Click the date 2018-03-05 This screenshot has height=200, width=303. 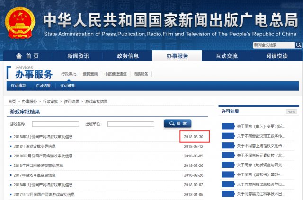pyautogui.click(x=194, y=156)
